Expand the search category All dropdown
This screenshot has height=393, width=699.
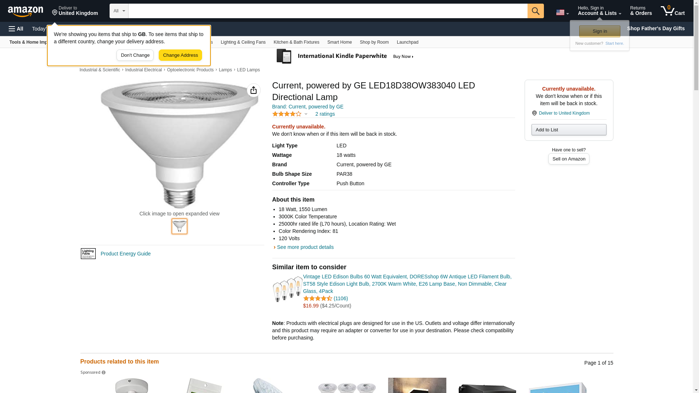pos(119,11)
